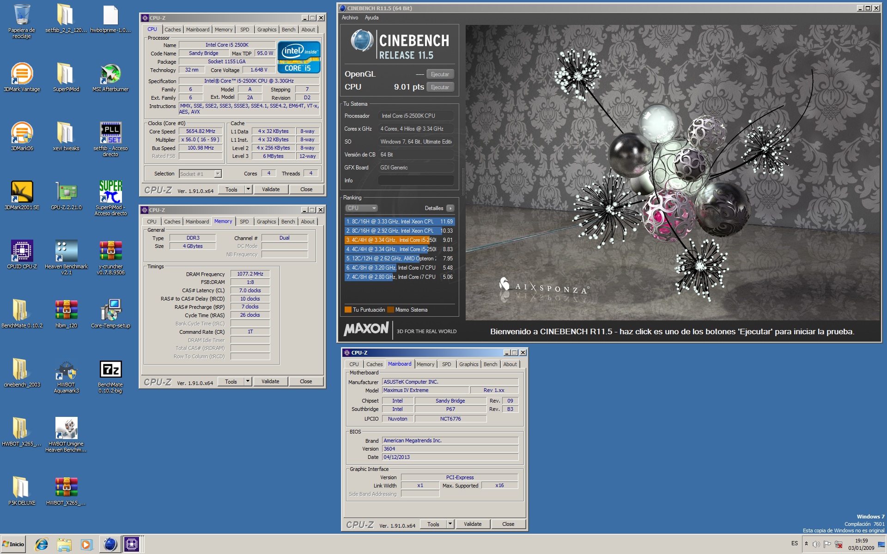The height and width of the screenshot is (554, 887).
Task: Expand Tools dropdown arrow in Mainboard CPU-Z window
Action: (450, 524)
